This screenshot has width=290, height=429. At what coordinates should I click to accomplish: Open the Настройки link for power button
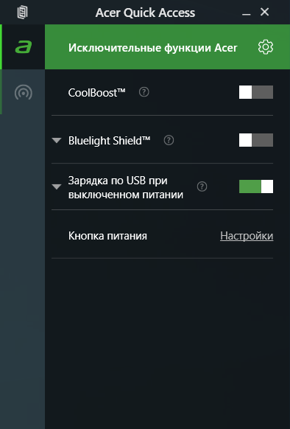247,236
